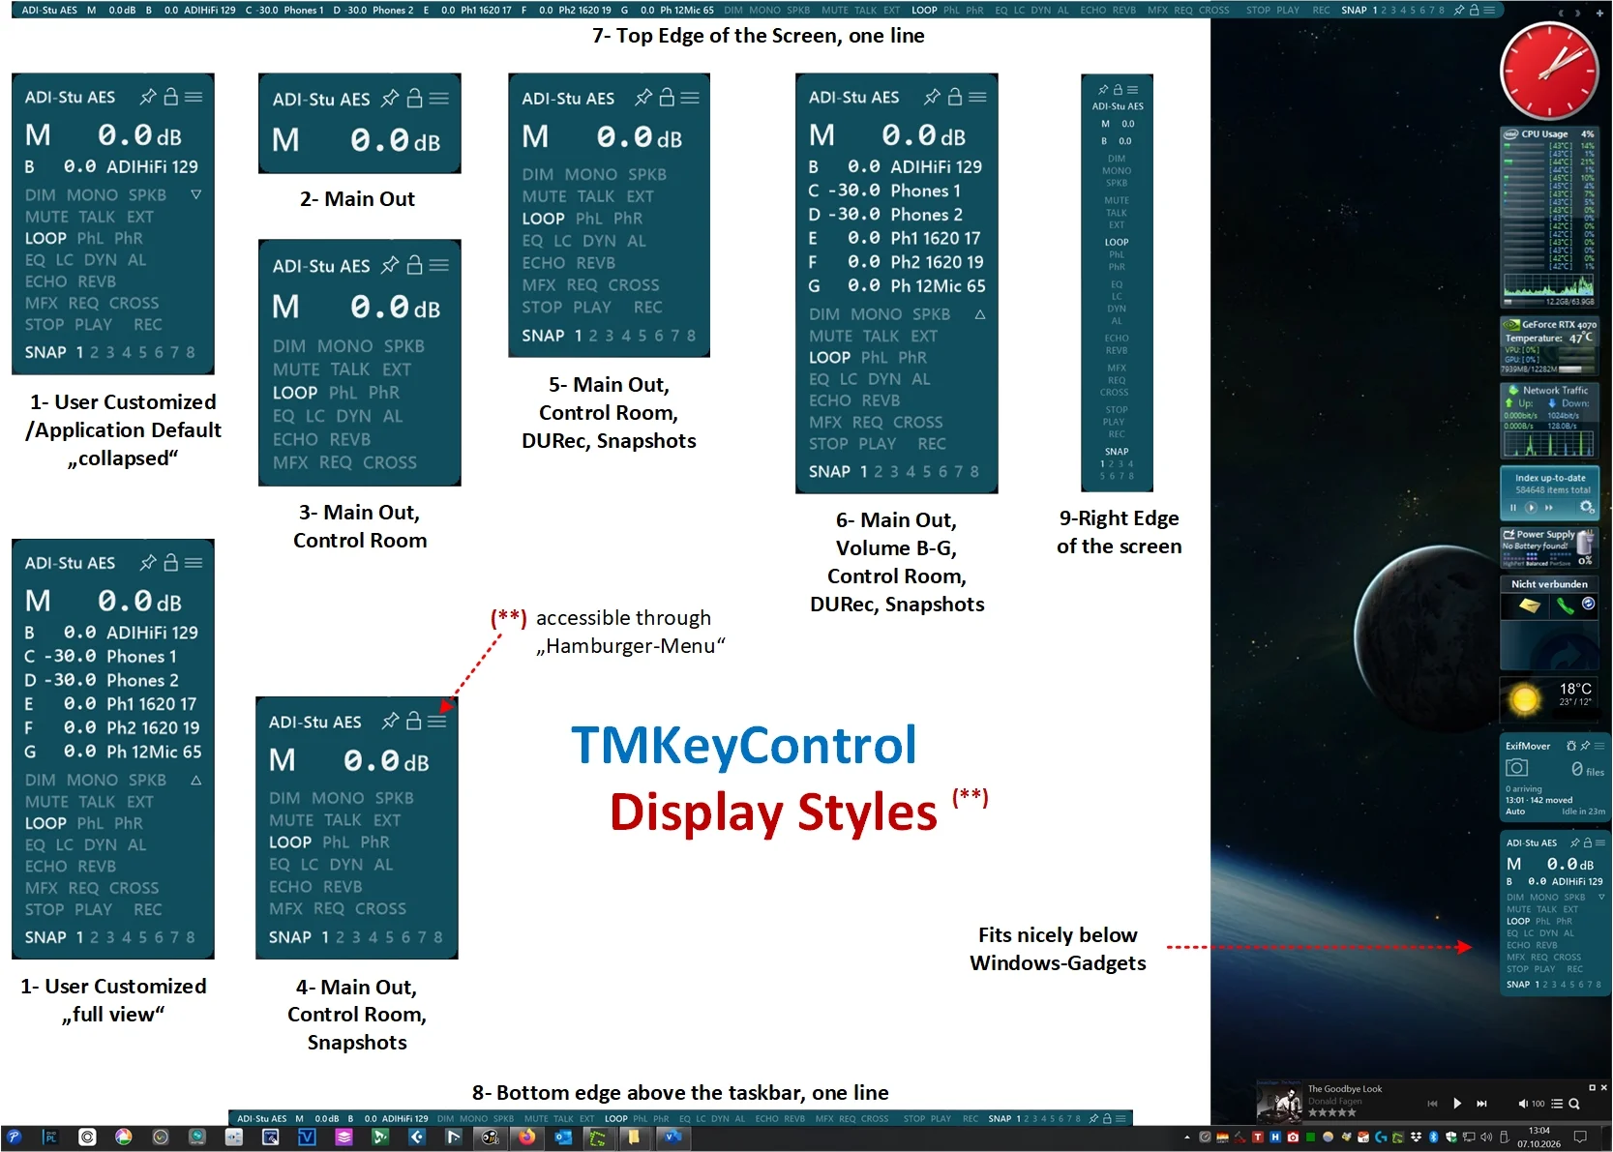
Task: Open hamburger menu in top-edge one-line bar
Action: click(x=1489, y=10)
